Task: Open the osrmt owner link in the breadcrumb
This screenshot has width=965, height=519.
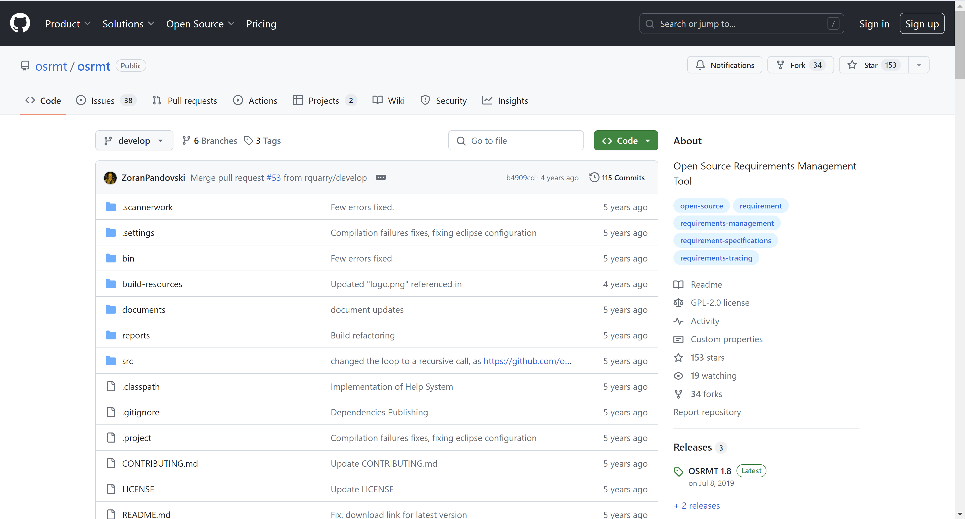Action: point(51,66)
